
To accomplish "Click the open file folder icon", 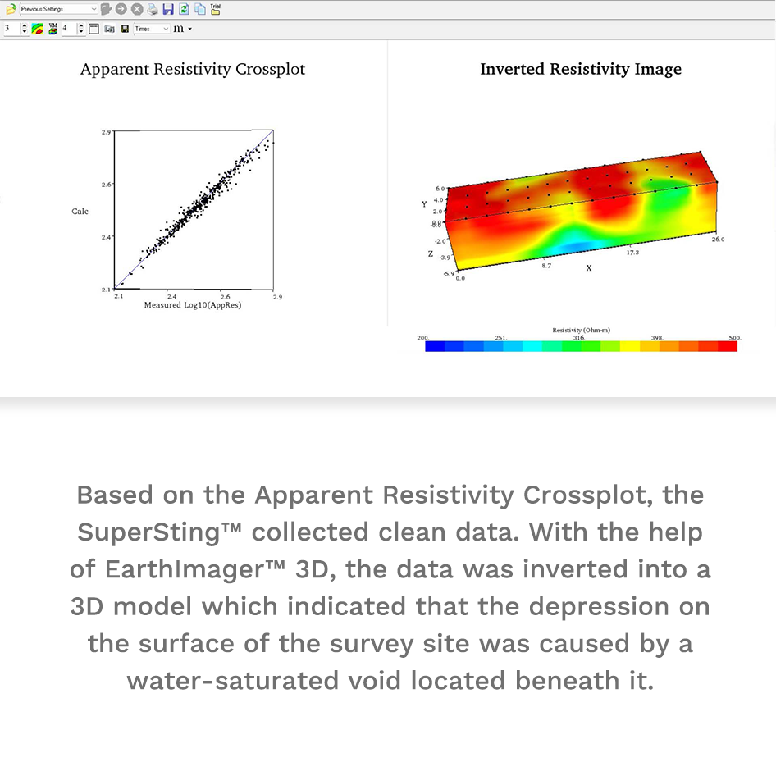I will [11, 9].
